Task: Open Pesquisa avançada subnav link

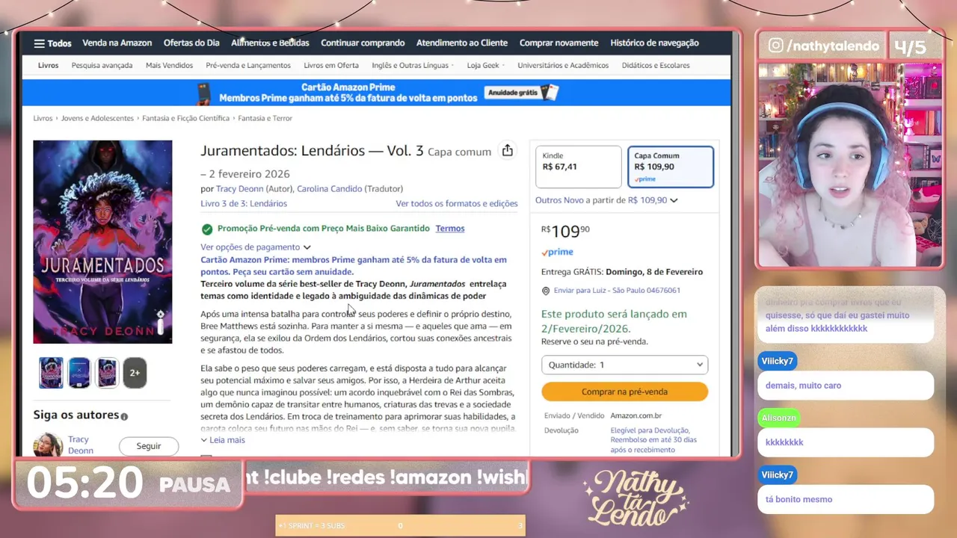Action: 102,66
